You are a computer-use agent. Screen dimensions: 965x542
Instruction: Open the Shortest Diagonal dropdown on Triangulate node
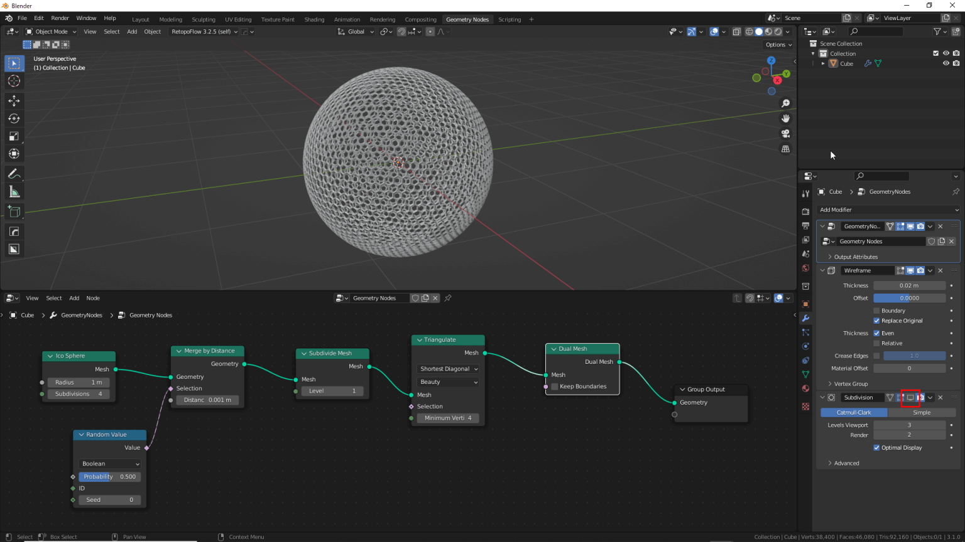point(447,369)
